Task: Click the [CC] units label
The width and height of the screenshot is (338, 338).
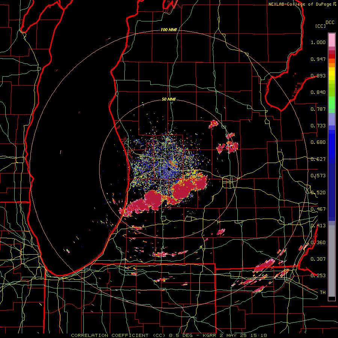Action: (x=320, y=26)
